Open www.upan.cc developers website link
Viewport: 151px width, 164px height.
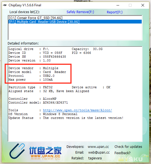[98, 147]
